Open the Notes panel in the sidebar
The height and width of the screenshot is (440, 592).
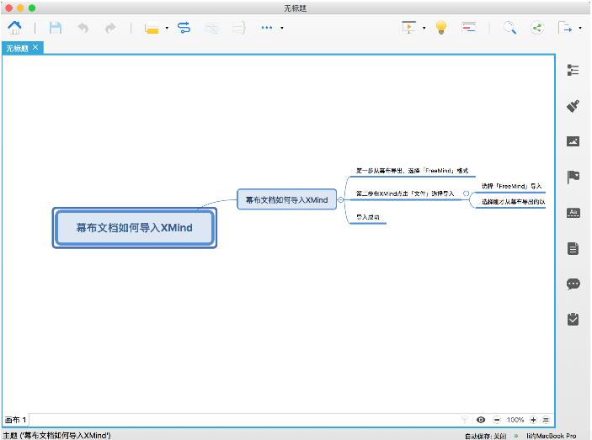tap(573, 248)
